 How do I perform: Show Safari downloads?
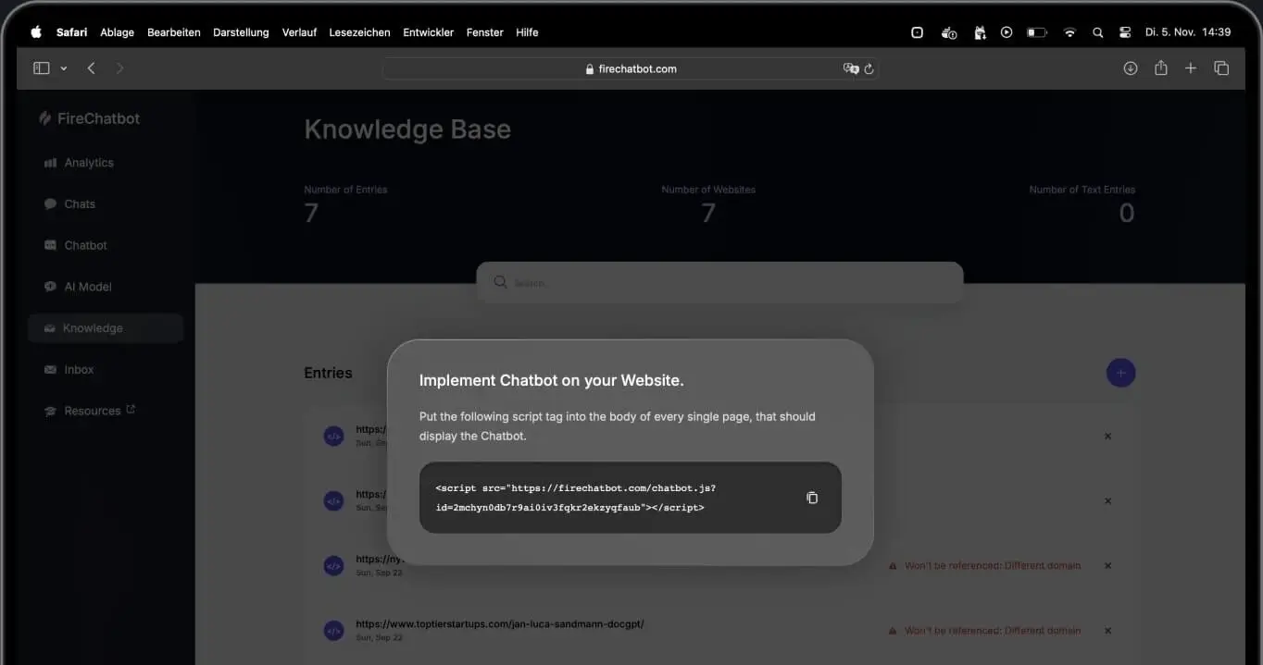tap(1131, 68)
